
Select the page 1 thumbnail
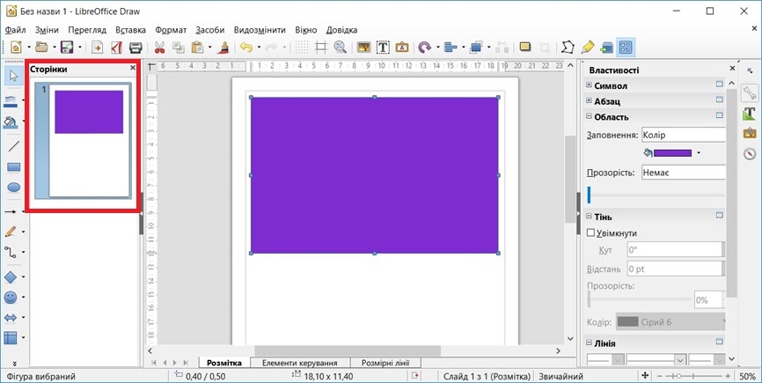coord(89,140)
